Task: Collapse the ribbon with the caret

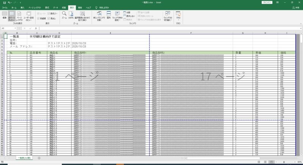Action: [x=301, y=23]
